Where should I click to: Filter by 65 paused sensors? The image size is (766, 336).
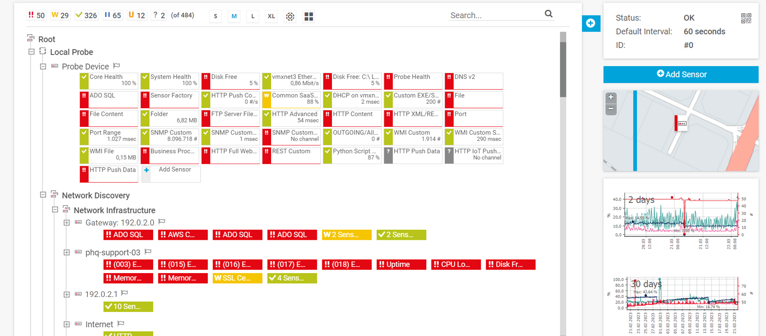113,16
